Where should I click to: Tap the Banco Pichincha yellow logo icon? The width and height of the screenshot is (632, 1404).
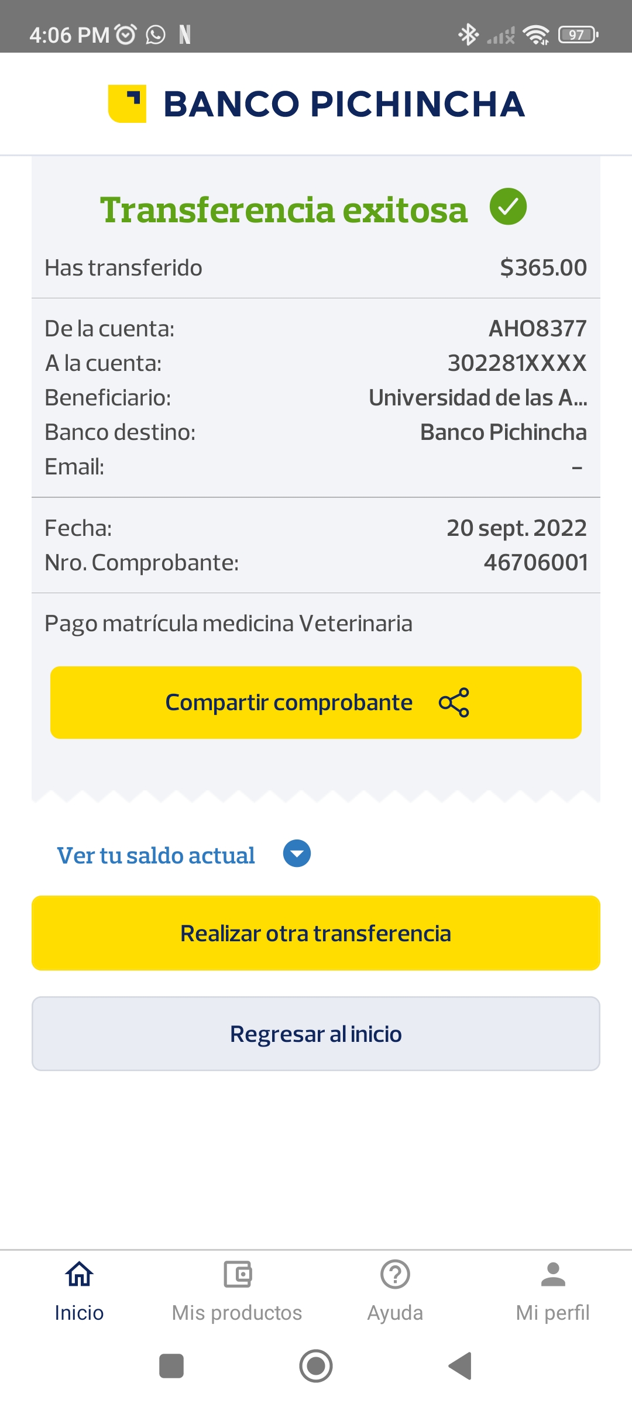tap(127, 104)
